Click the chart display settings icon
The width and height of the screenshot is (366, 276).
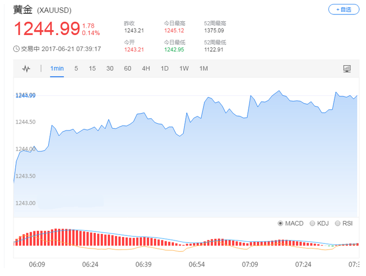click(347, 69)
